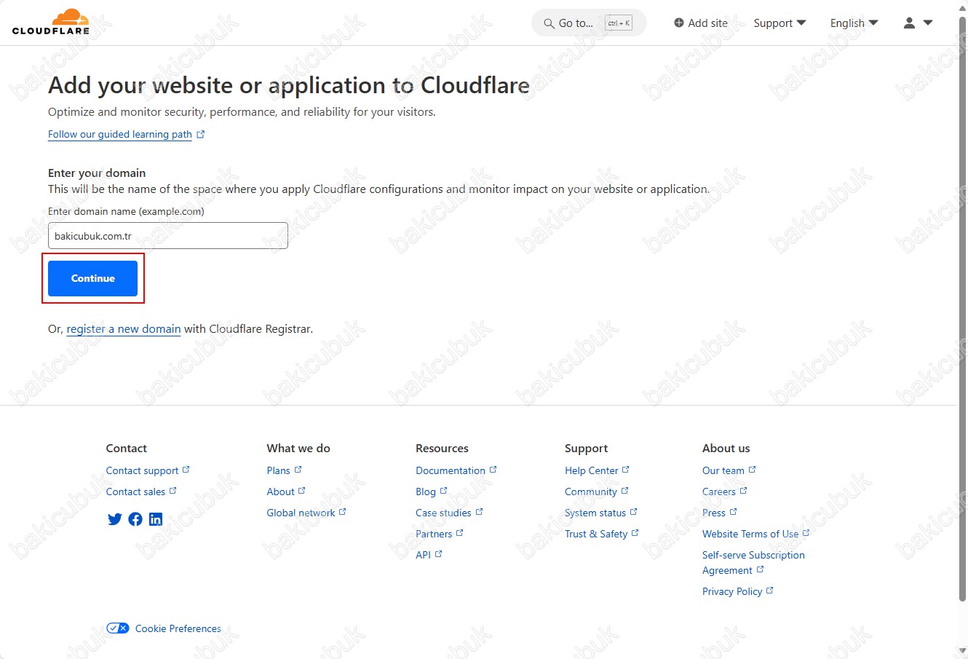The image size is (968, 659).
Task: Open the English language dropdown
Action: pos(854,23)
